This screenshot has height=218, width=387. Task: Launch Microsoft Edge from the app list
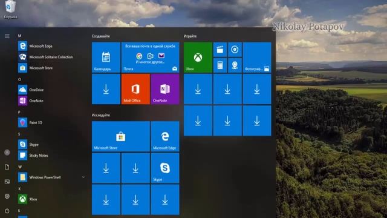(51, 46)
